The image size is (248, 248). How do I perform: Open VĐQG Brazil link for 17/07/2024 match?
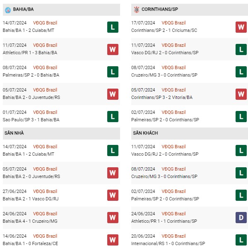(173, 23)
